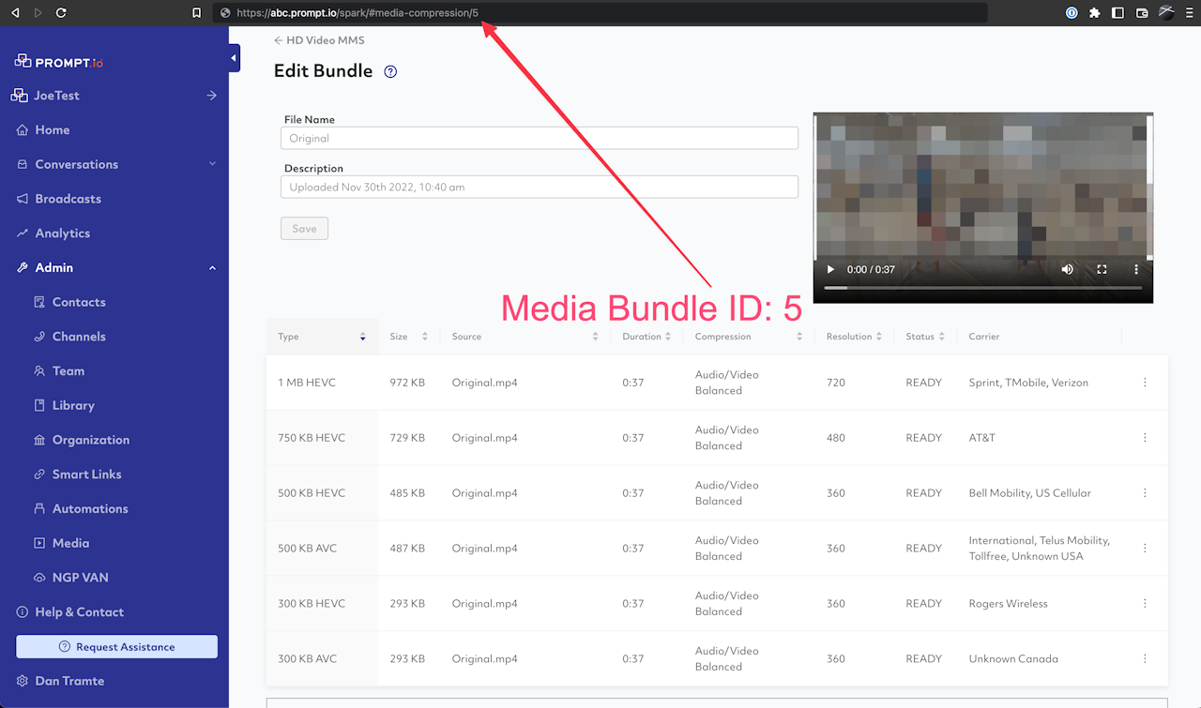Open browser extensions puzzle icon
The image size is (1201, 708).
(x=1094, y=13)
